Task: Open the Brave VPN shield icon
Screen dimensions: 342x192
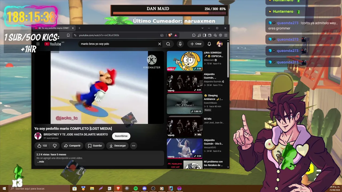Action: click(220, 35)
